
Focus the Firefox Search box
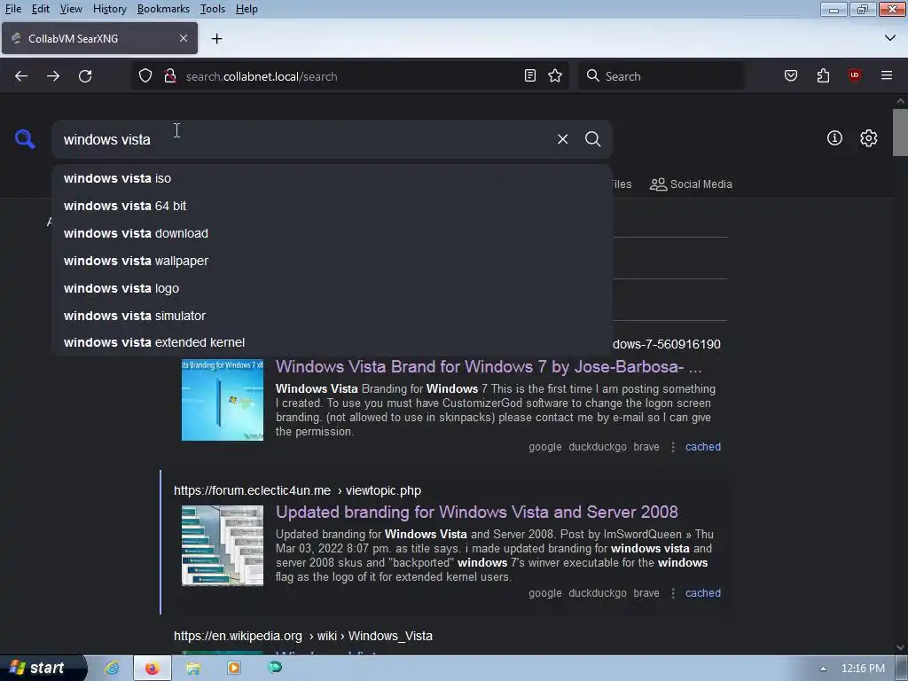(x=661, y=76)
